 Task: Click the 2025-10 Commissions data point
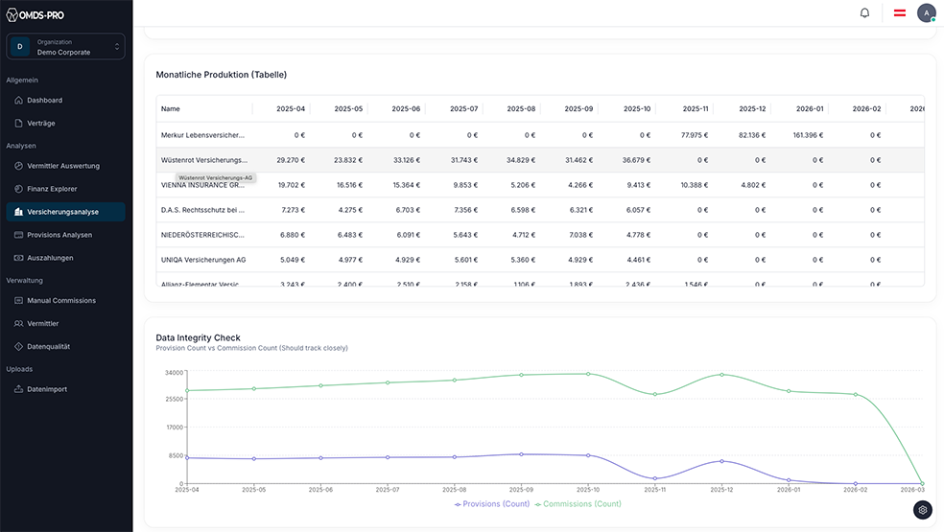[x=588, y=374]
